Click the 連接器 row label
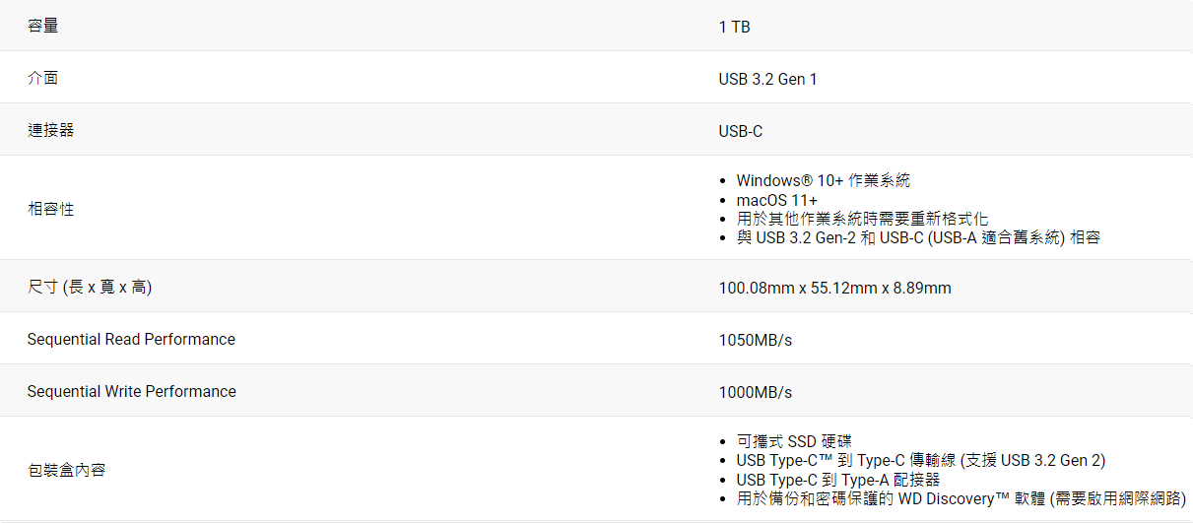This screenshot has width=1193, height=523. [x=51, y=130]
